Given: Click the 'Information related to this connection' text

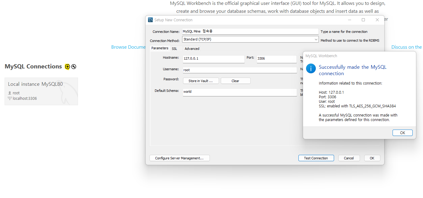Looking at the screenshot, I should click(x=351, y=83).
